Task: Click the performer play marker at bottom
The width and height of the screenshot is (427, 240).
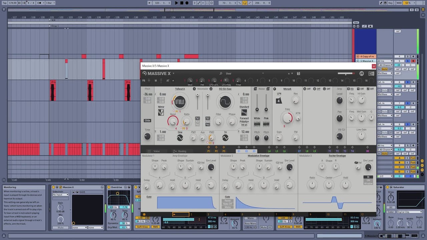Action: [x=174, y=214]
